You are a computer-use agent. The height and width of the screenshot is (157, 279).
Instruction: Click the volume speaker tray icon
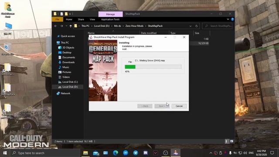tap(245, 153)
